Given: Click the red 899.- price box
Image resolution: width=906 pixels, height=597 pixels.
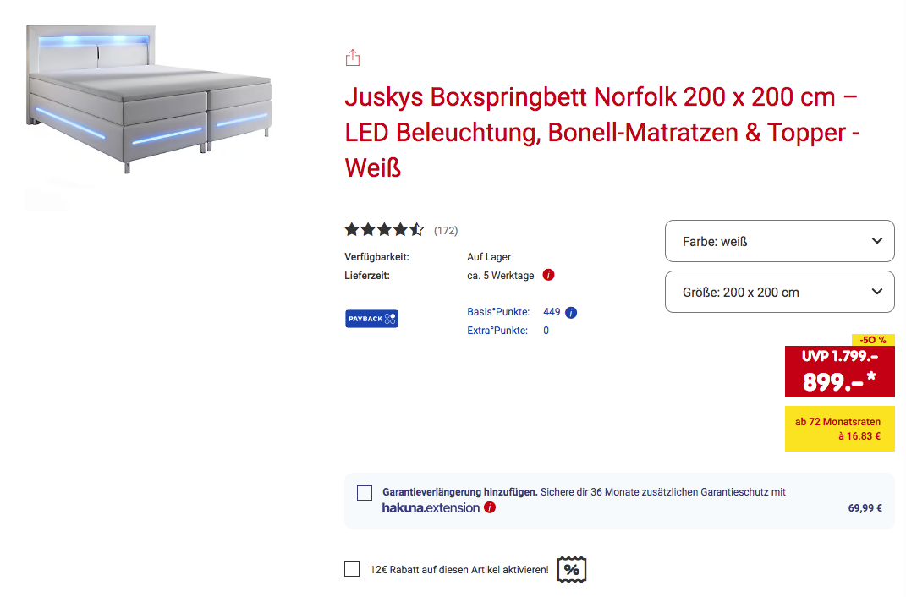Looking at the screenshot, I should point(839,372).
